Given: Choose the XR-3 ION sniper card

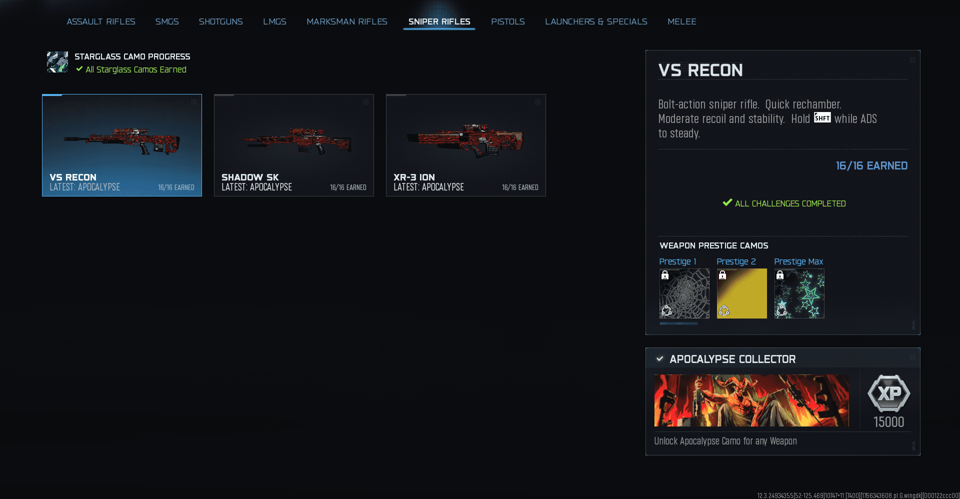Looking at the screenshot, I should (x=466, y=145).
